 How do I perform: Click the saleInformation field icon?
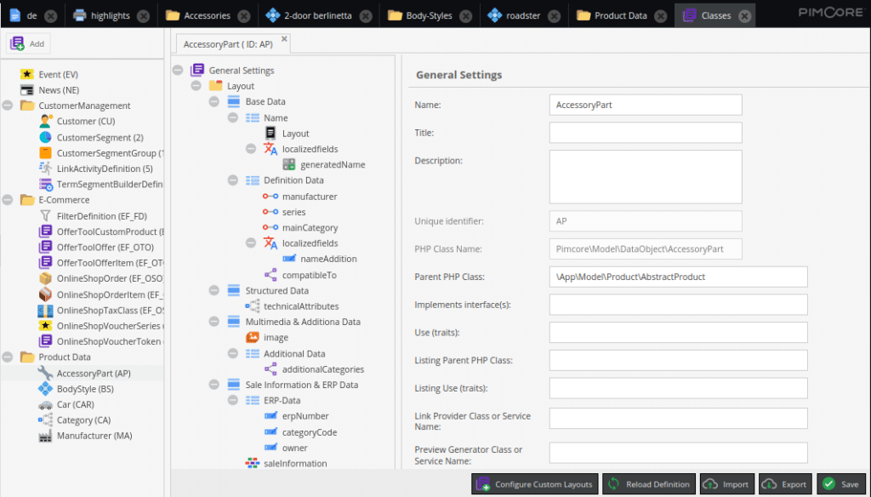click(252, 462)
